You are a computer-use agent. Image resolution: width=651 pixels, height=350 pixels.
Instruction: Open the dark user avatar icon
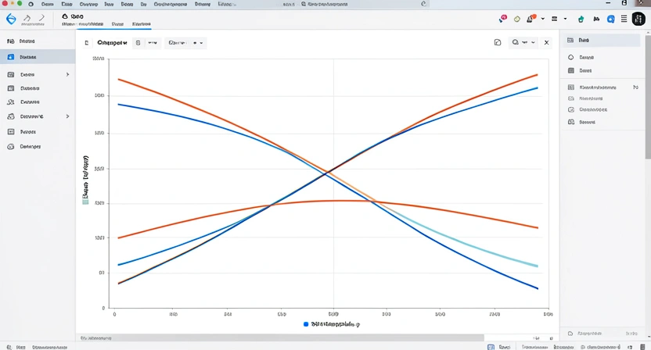coord(638,18)
